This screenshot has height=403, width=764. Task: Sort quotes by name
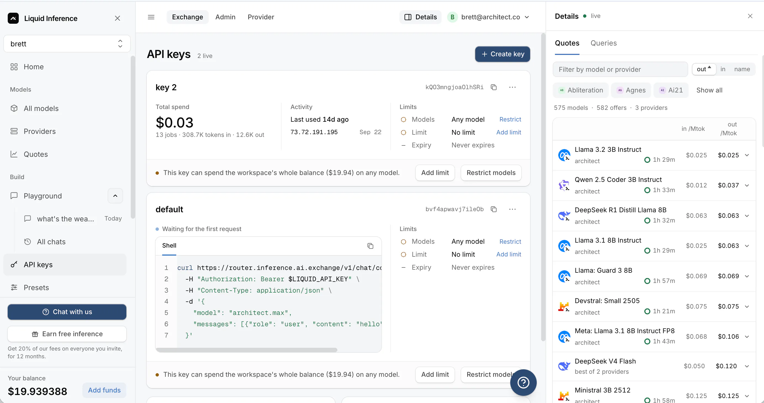click(x=742, y=69)
